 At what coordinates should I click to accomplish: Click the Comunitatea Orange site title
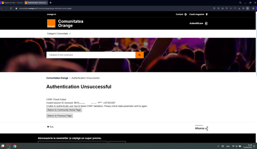pos(71,23)
